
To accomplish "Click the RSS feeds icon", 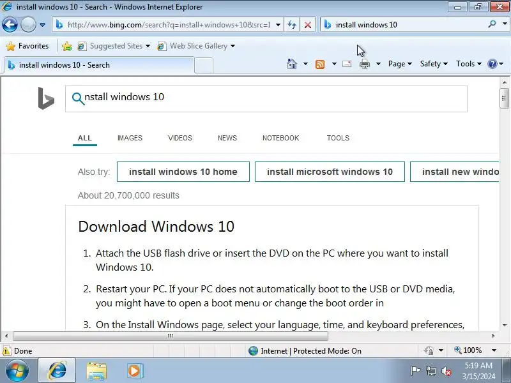I will [x=320, y=64].
